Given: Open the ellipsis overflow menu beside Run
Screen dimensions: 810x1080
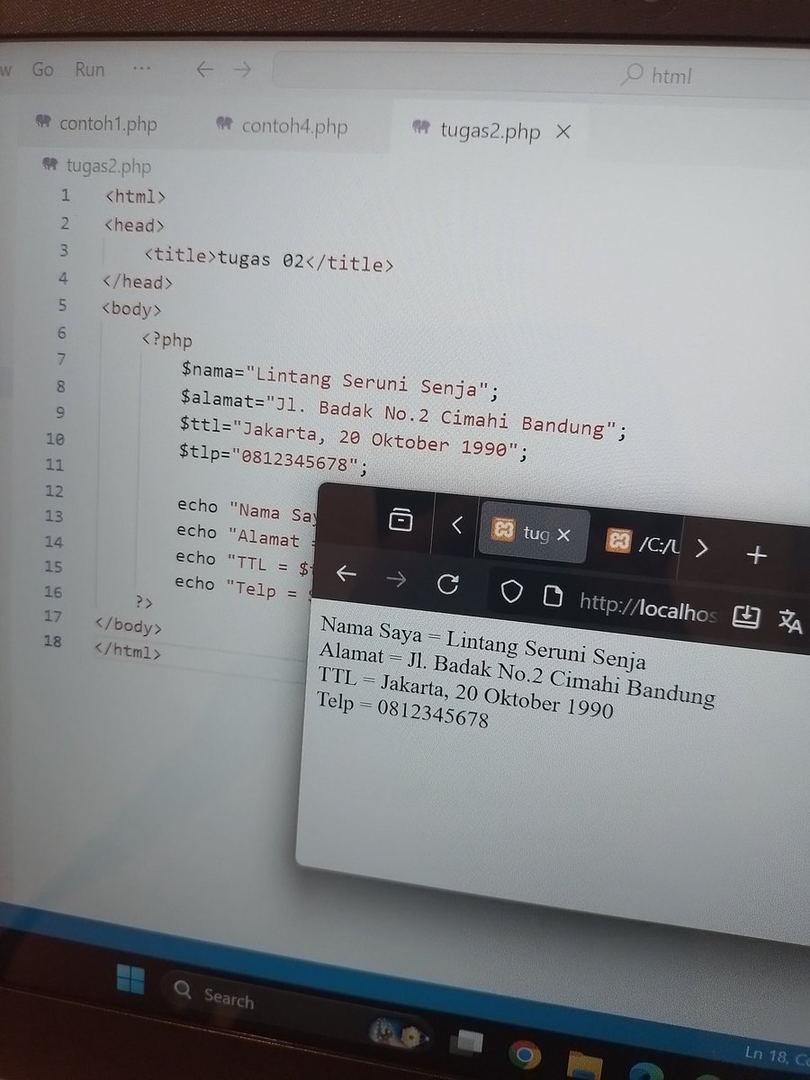Looking at the screenshot, I should (141, 68).
